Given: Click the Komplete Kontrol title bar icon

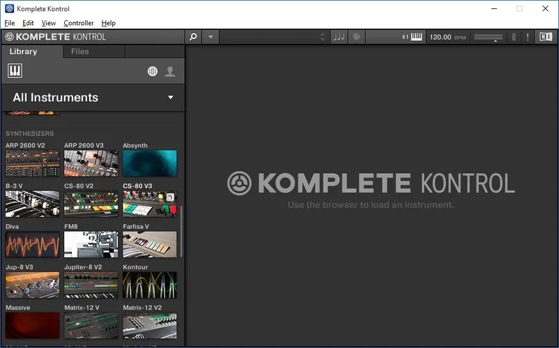Looking at the screenshot, I should click(x=9, y=8).
